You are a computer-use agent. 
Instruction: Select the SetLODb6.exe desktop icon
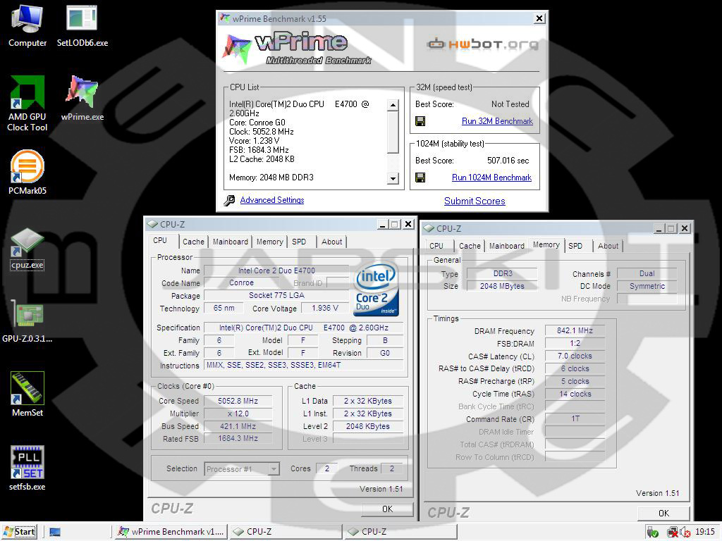coord(82,25)
